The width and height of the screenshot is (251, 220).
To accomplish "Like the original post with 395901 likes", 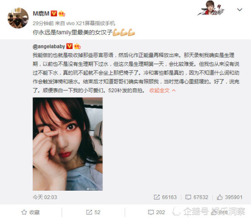I will coord(229,197).
